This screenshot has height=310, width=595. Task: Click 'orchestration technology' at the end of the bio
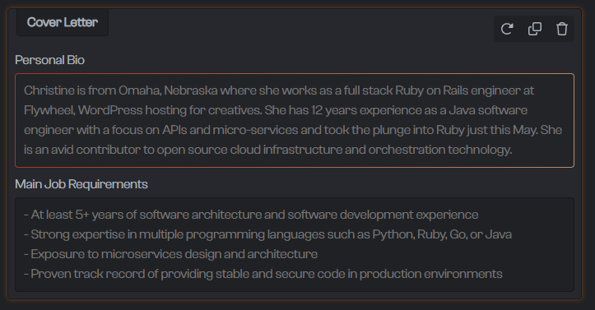coord(440,150)
